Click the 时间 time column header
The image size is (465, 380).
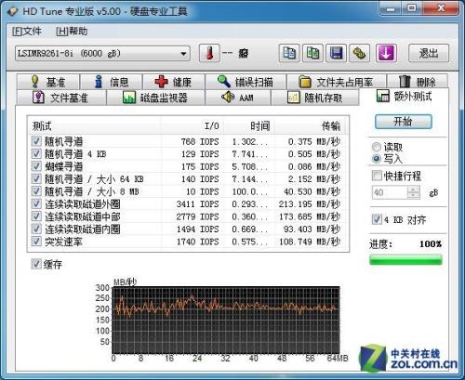(x=249, y=126)
